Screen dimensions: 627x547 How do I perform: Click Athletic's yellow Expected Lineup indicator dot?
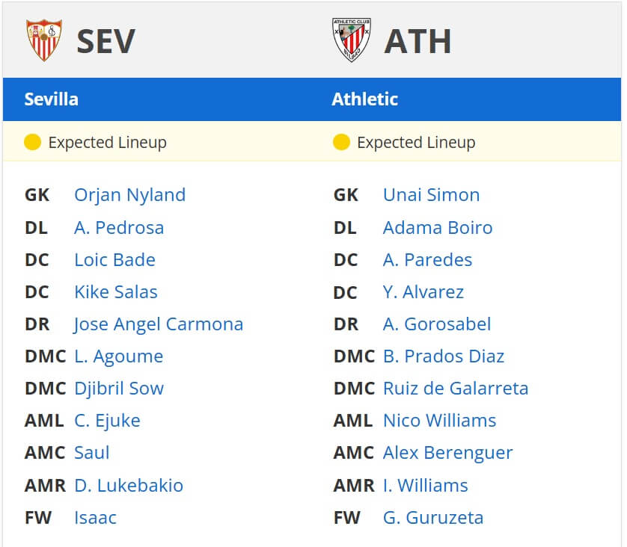tap(341, 142)
